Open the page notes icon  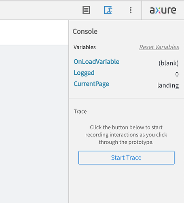pos(86,10)
